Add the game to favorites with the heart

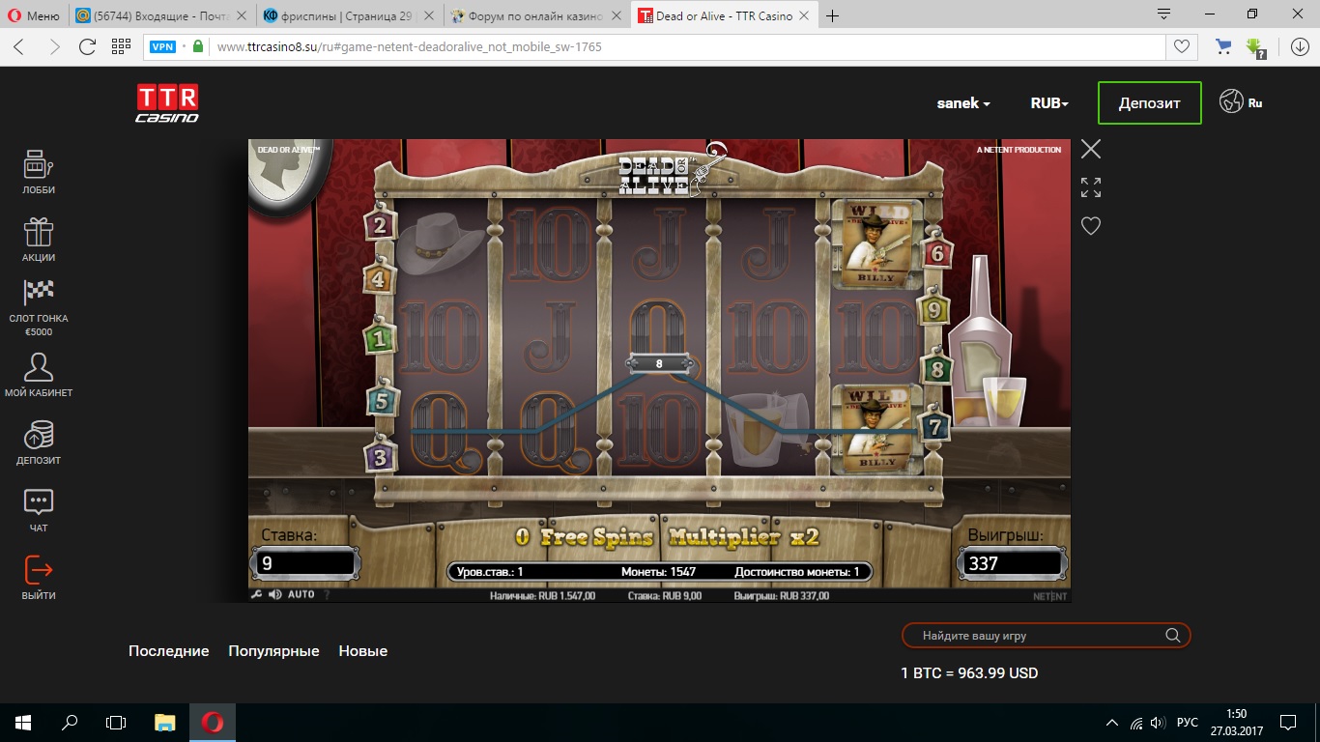pyautogui.click(x=1091, y=226)
